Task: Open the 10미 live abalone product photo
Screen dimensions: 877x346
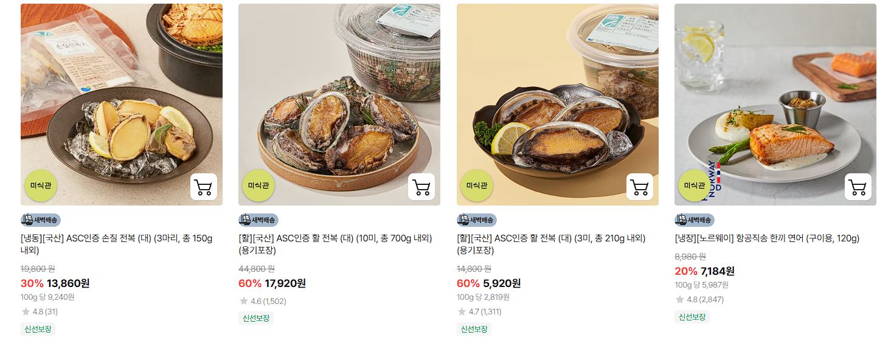Action: coord(339,105)
